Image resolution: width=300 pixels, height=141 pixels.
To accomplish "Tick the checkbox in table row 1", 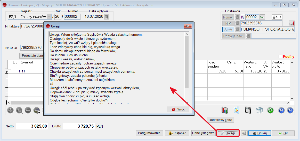I will click(10, 71).
